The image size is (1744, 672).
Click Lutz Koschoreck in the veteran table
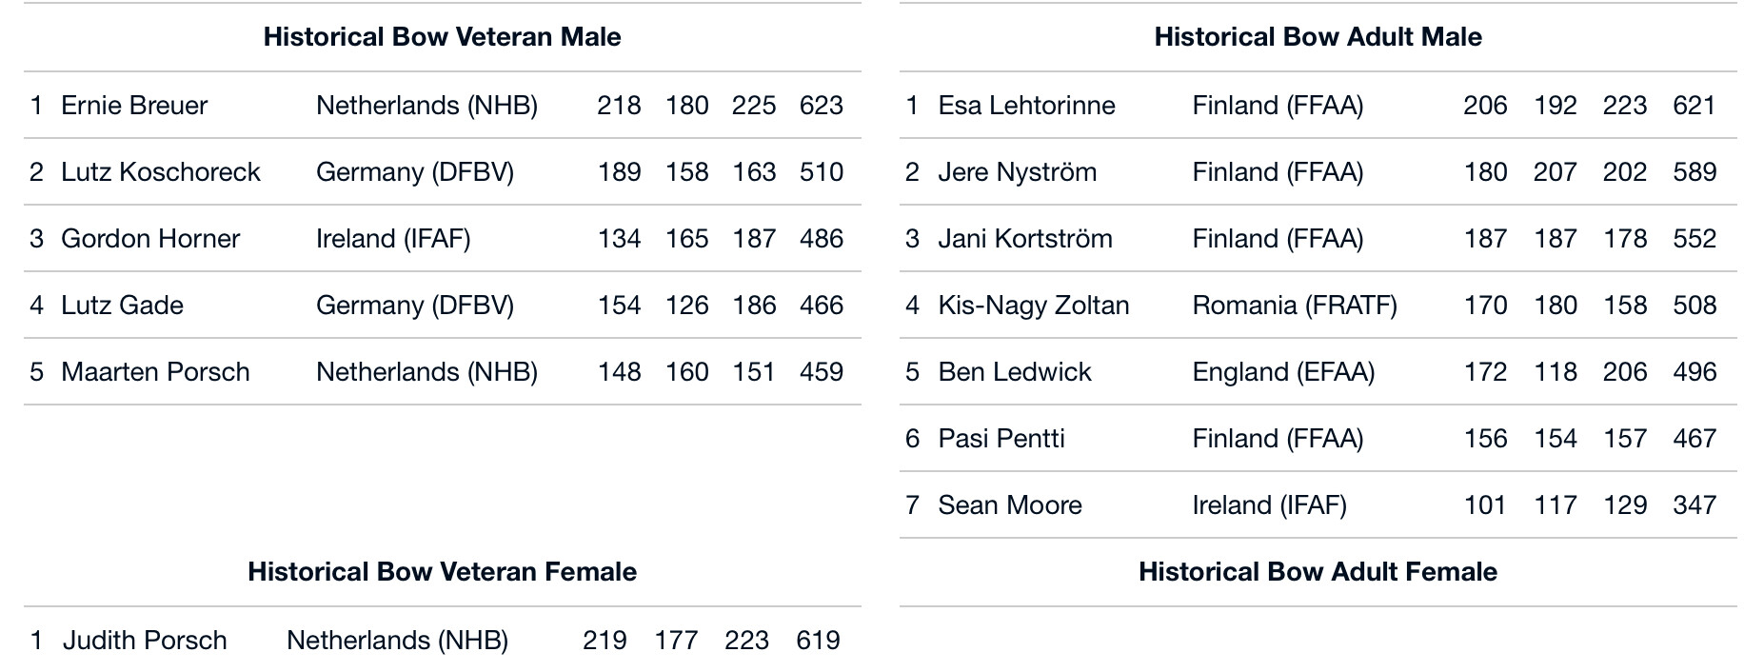[161, 172]
